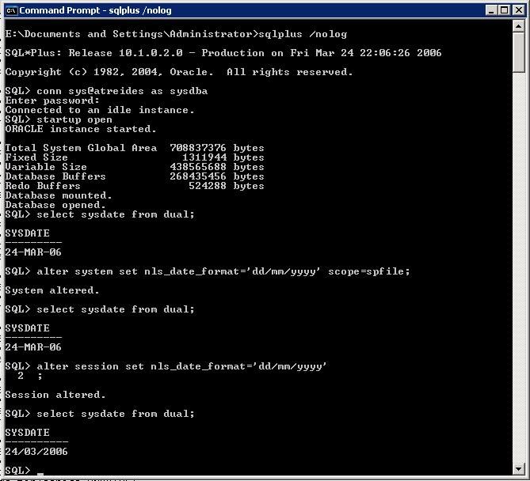This screenshot has width=530, height=481.
Task: Click the 'sqlplus /nolog' command line
Action: 176,34
